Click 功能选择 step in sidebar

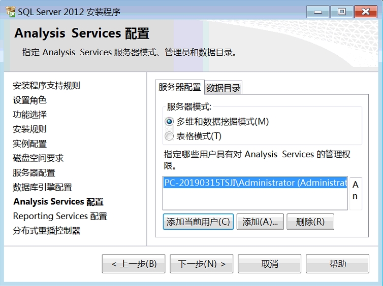click(x=29, y=115)
